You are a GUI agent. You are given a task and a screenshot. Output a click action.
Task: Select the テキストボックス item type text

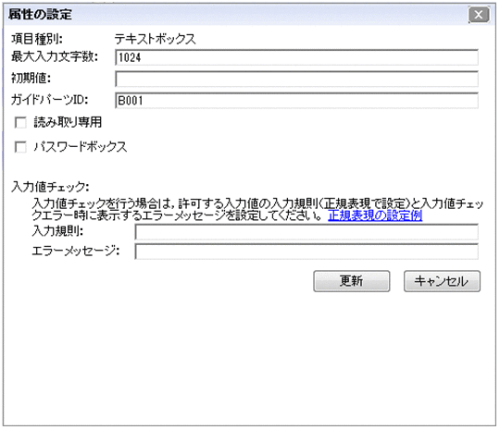[x=155, y=39]
